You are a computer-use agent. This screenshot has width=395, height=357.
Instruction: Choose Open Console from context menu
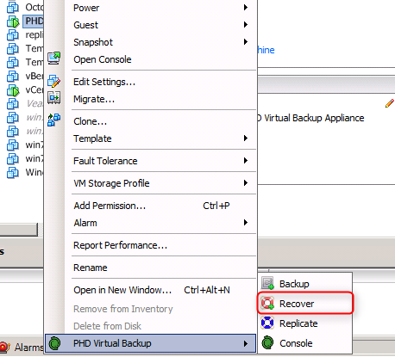click(x=150, y=59)
